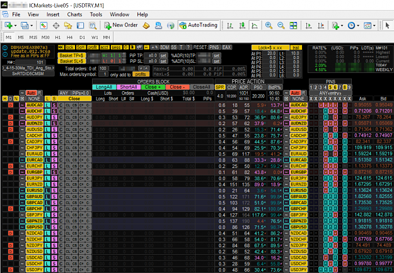This screenshot has width=394, height=273.
Task: Click the set button beside PiP TP
Action: 163,55
